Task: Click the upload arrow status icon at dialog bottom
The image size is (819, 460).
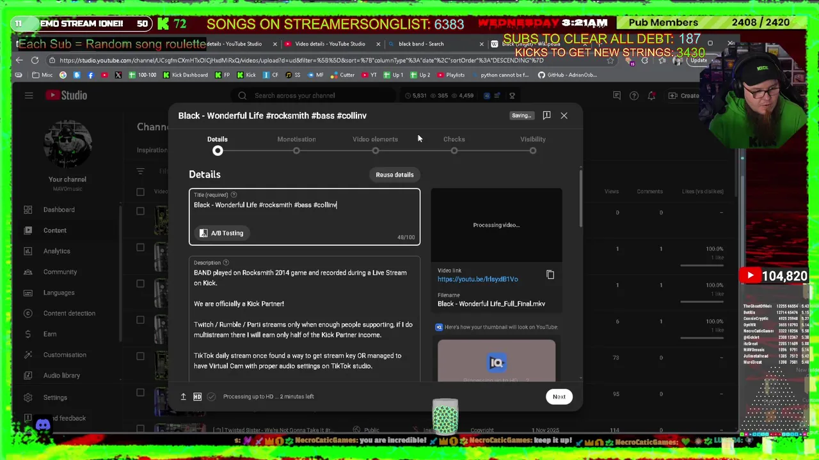Action: [x=183, y=397]
